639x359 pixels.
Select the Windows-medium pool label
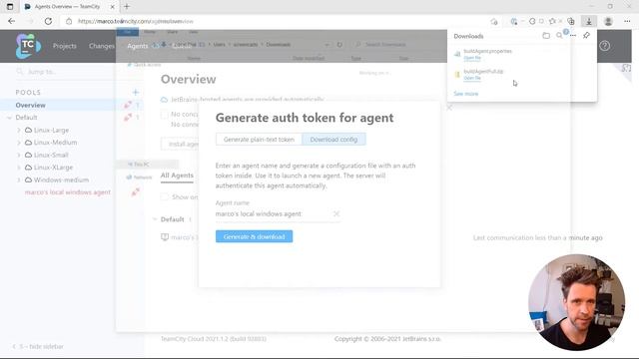click(x=61, y=179)
